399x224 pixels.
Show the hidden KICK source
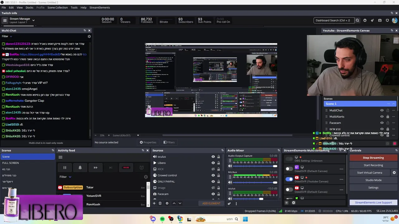pyautogui.click(x=213, y=169)
